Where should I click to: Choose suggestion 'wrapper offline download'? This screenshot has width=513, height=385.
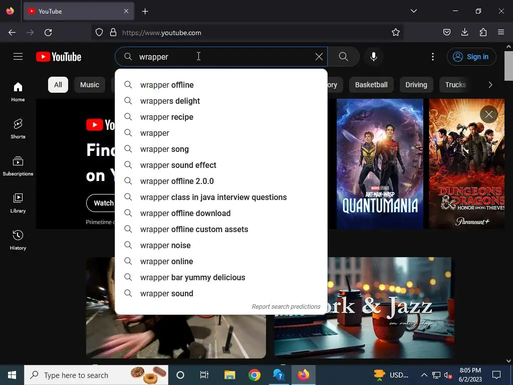pos(221,213)
